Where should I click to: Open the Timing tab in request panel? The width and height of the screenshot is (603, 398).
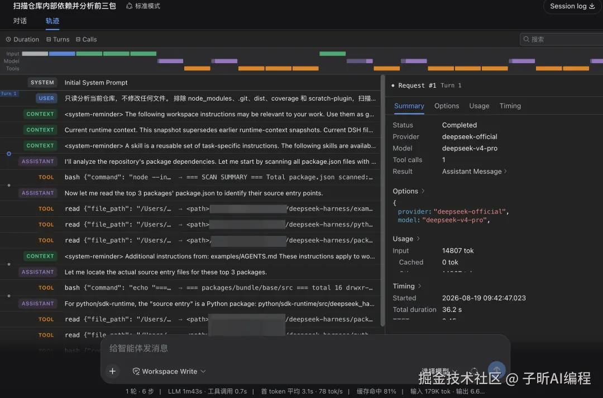[x=510, y=106]
